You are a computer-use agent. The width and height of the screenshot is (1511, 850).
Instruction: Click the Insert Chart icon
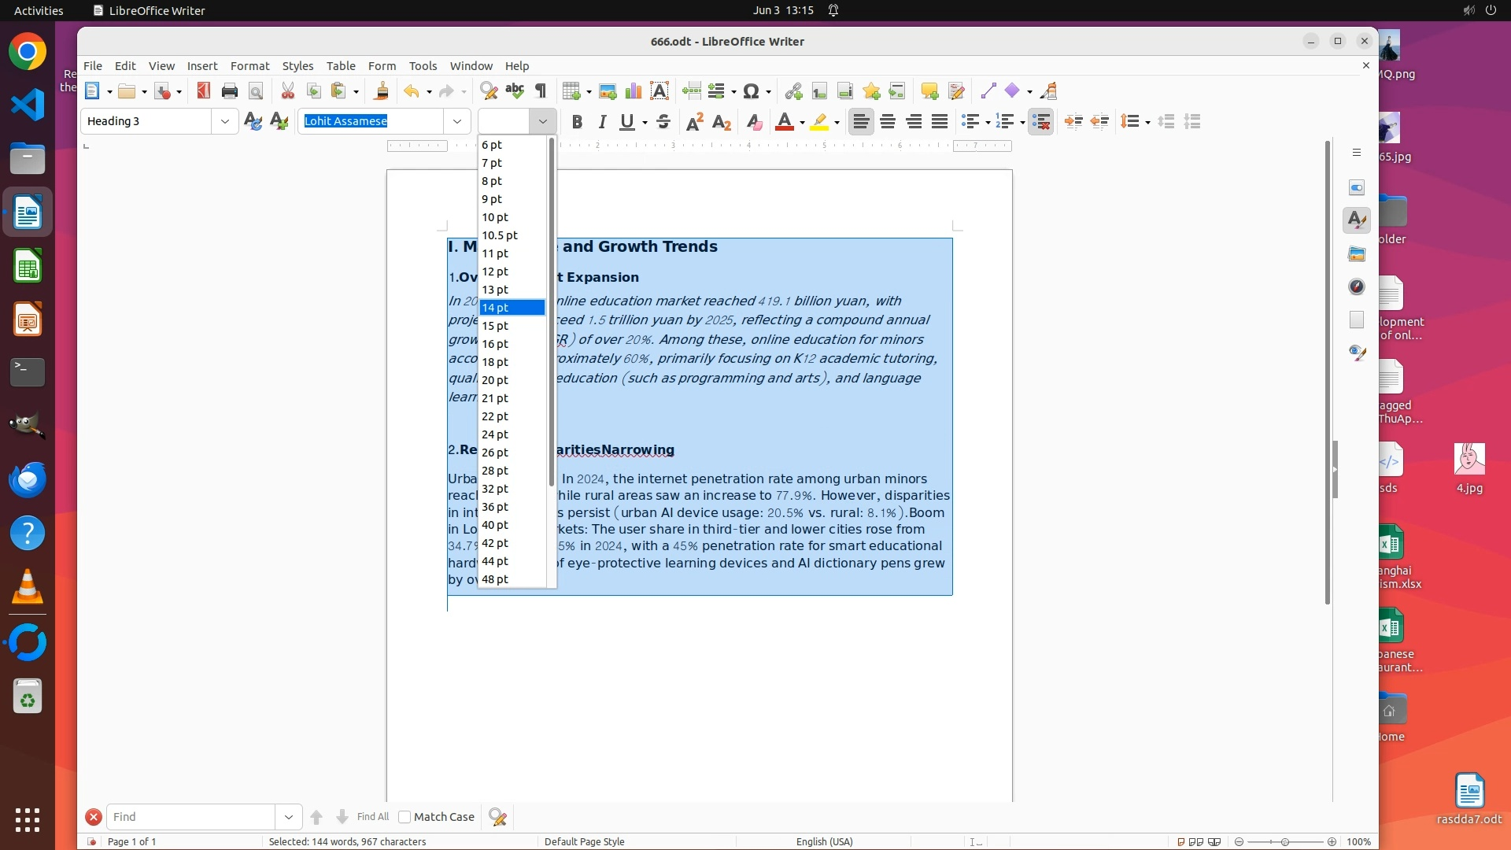click(x=634, y=91)
